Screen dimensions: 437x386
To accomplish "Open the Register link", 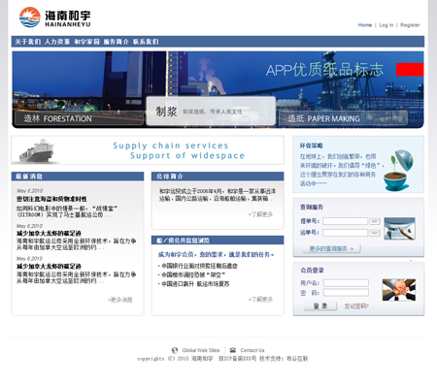I will click(x=410, y=25).
